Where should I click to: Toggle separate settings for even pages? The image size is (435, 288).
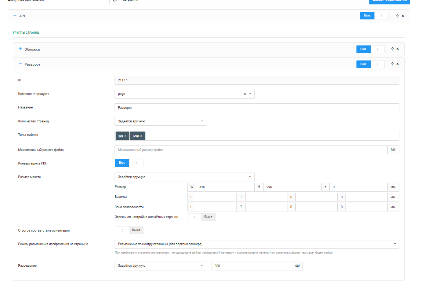pyautogui.click(x=202, y=217)
